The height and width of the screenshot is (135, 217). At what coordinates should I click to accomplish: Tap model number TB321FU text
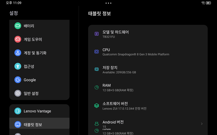pos(109,37)
